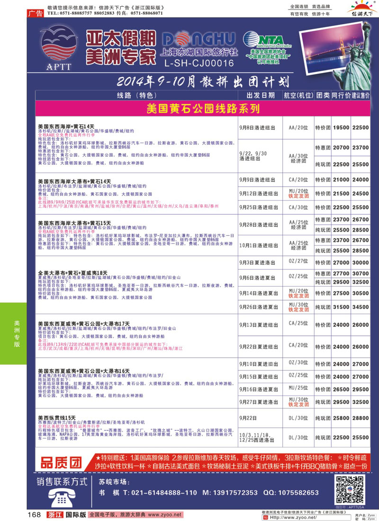The image size is (379, 521).
Task: Click the DONGHU travel agency logo
Action: (x=199, y=40)
